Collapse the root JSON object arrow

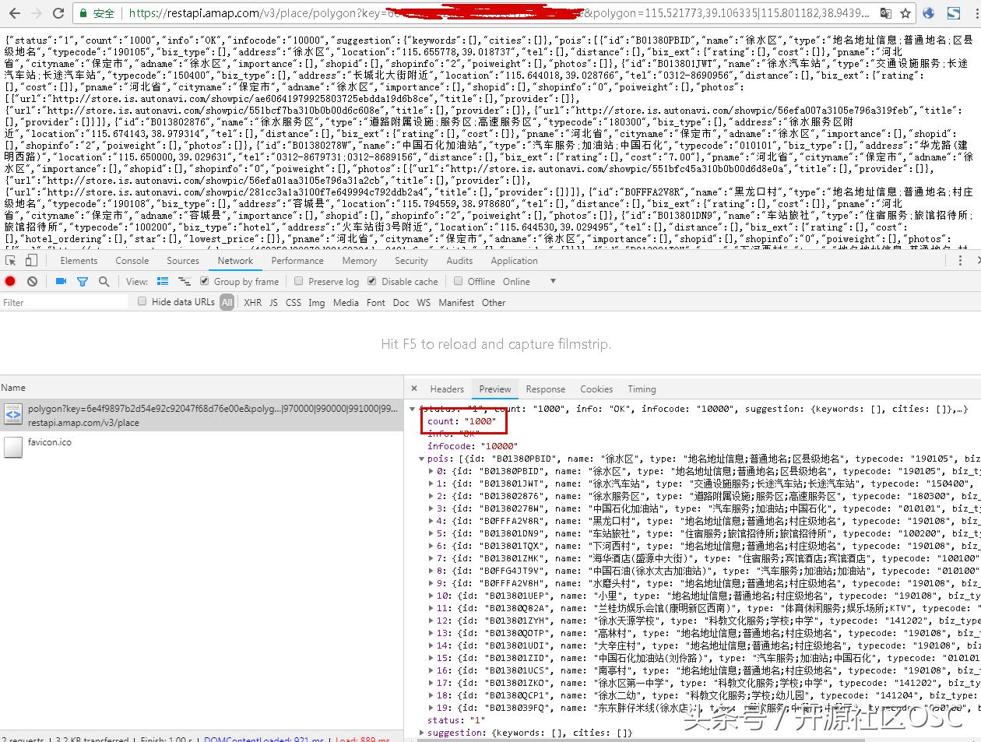(413, 409)
